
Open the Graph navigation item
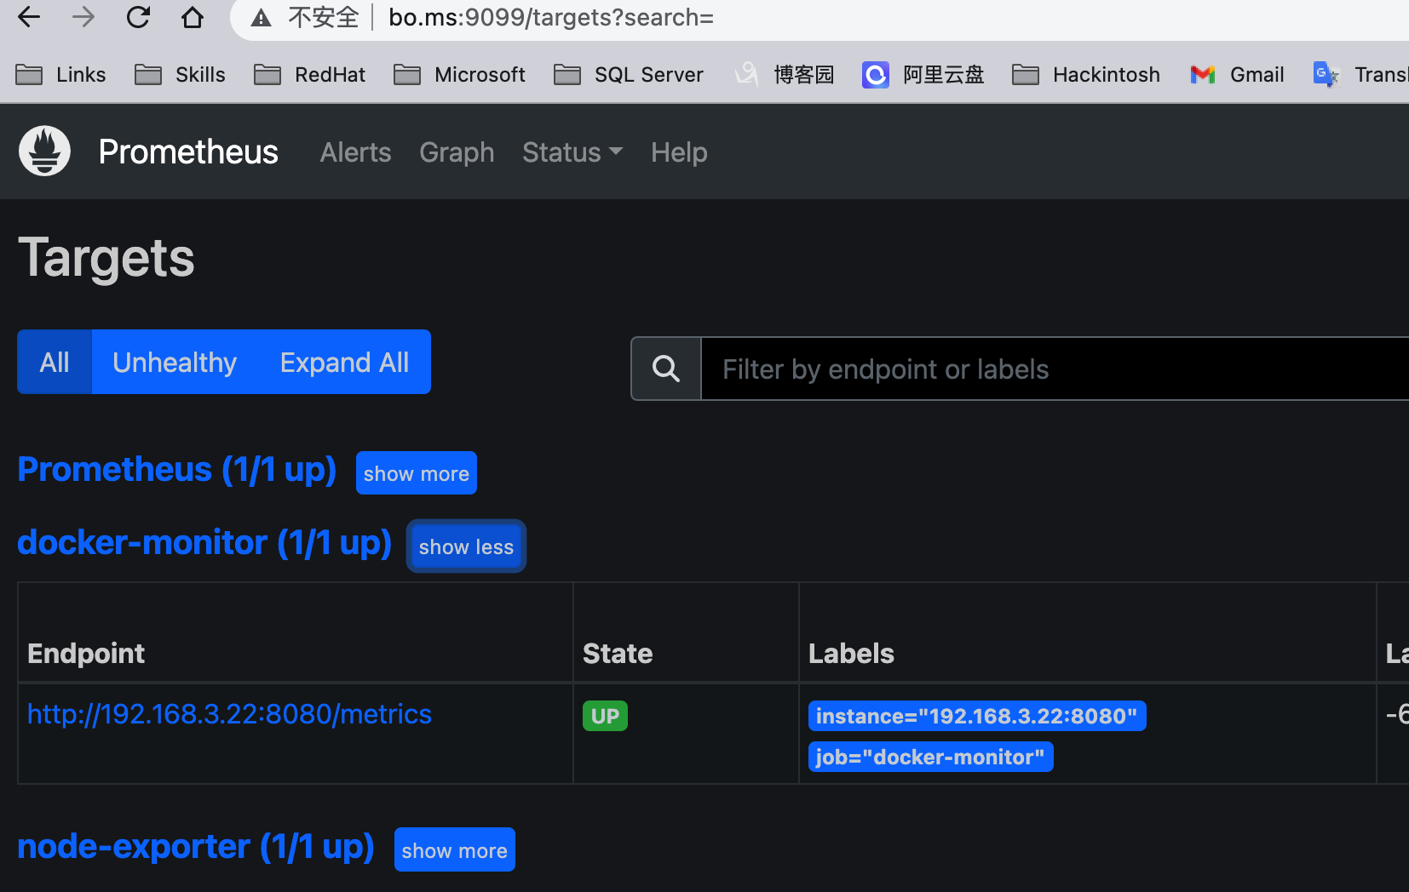point(457,152)
